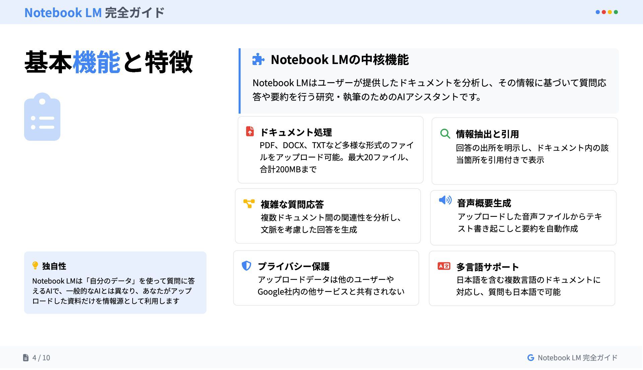Click the yellow lightbulb icon
Image resolution: width=643 pixels, height=370 pixels.
tap(35, 265)
